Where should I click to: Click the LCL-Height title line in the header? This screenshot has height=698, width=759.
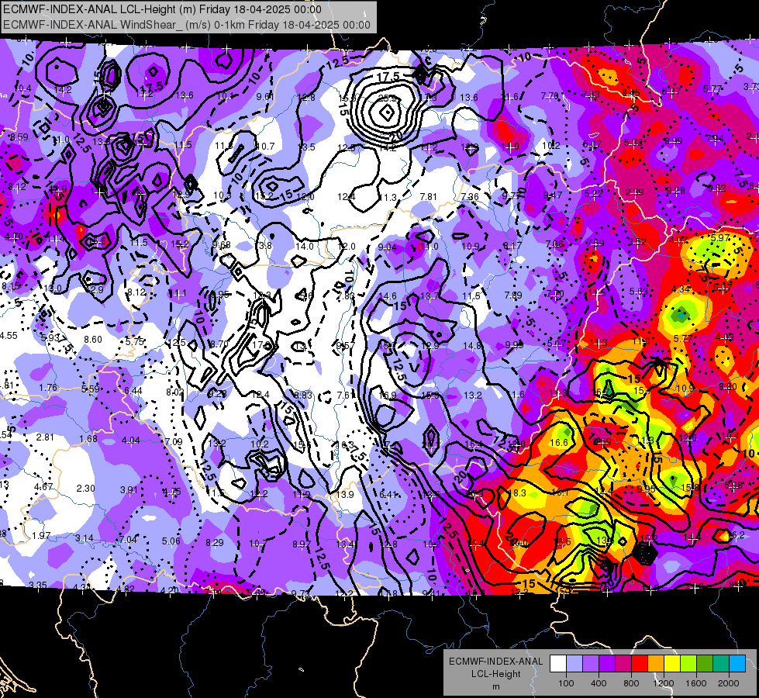(162, 9)
